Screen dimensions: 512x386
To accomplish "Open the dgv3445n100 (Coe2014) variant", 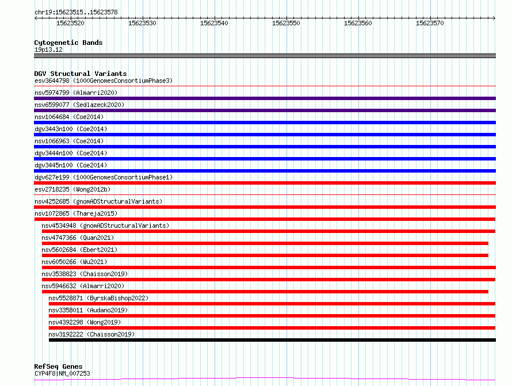I will 71,165.
